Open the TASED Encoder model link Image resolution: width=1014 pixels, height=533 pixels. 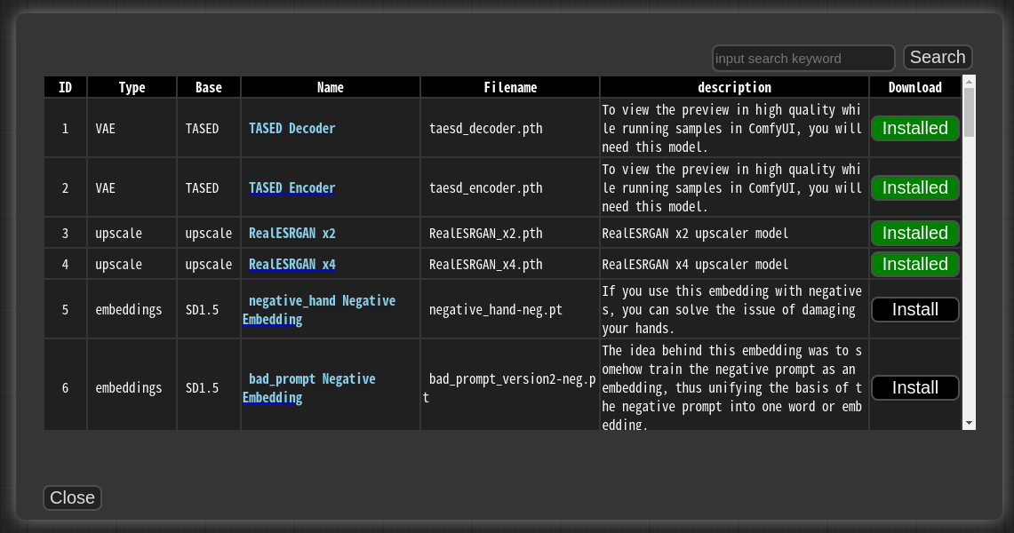point(291,187)
